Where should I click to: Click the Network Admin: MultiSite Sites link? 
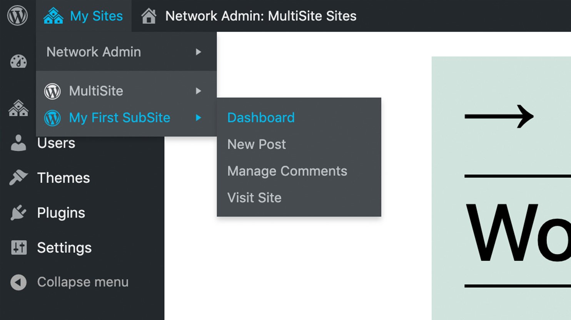261,16
